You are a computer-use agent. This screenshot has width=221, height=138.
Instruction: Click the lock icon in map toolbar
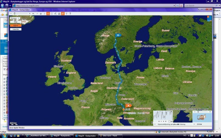point(41,14)
